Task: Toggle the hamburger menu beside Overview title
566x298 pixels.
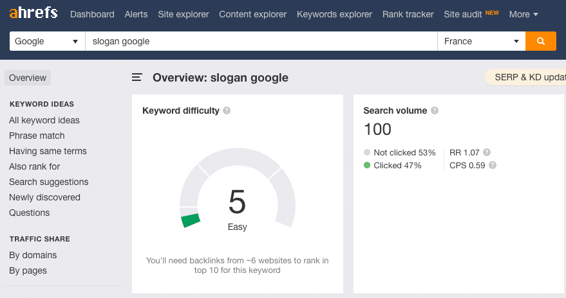Action: (137, 77)
